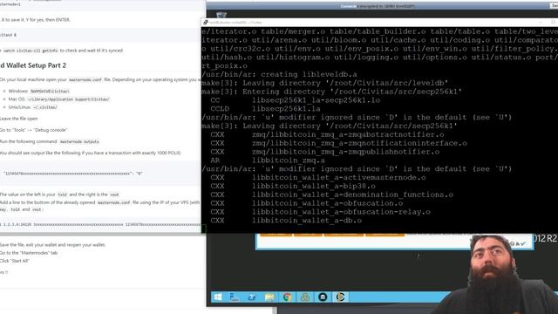This screenshot has width=558, height=314.
Task: Click the Windows '%APPDATA%\Civitas\' path
Action: [x=50, y=92]
